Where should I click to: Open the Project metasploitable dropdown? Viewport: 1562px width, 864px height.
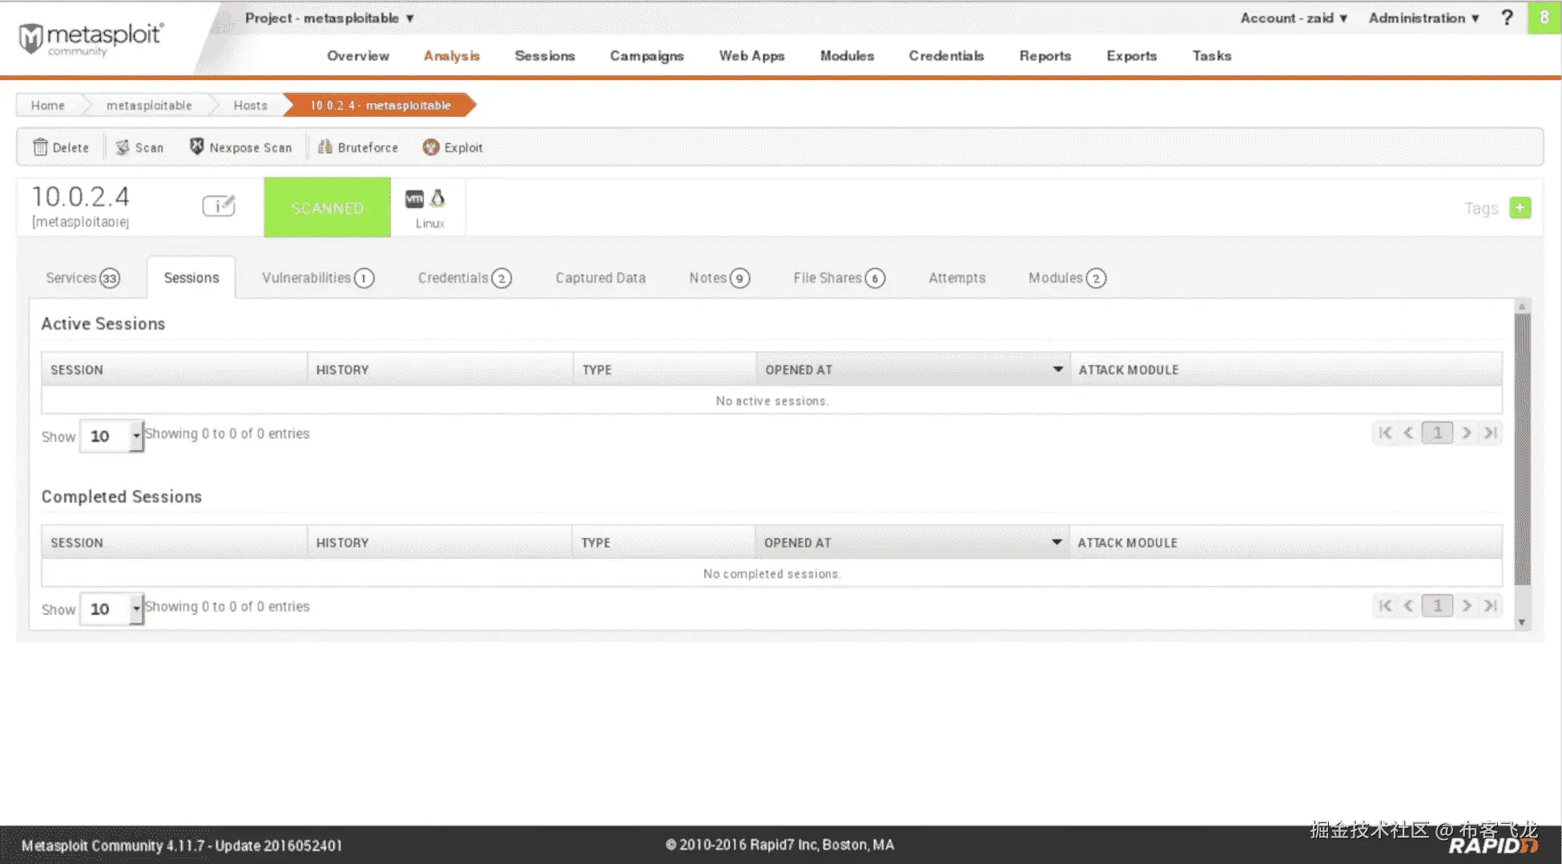[x=329, y=18]
